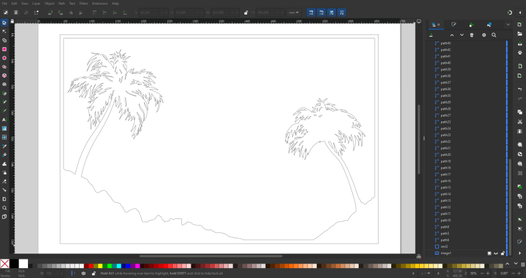Open Layers panel settings gear
This screenshot has width=526, height=278.
(483, 35)
